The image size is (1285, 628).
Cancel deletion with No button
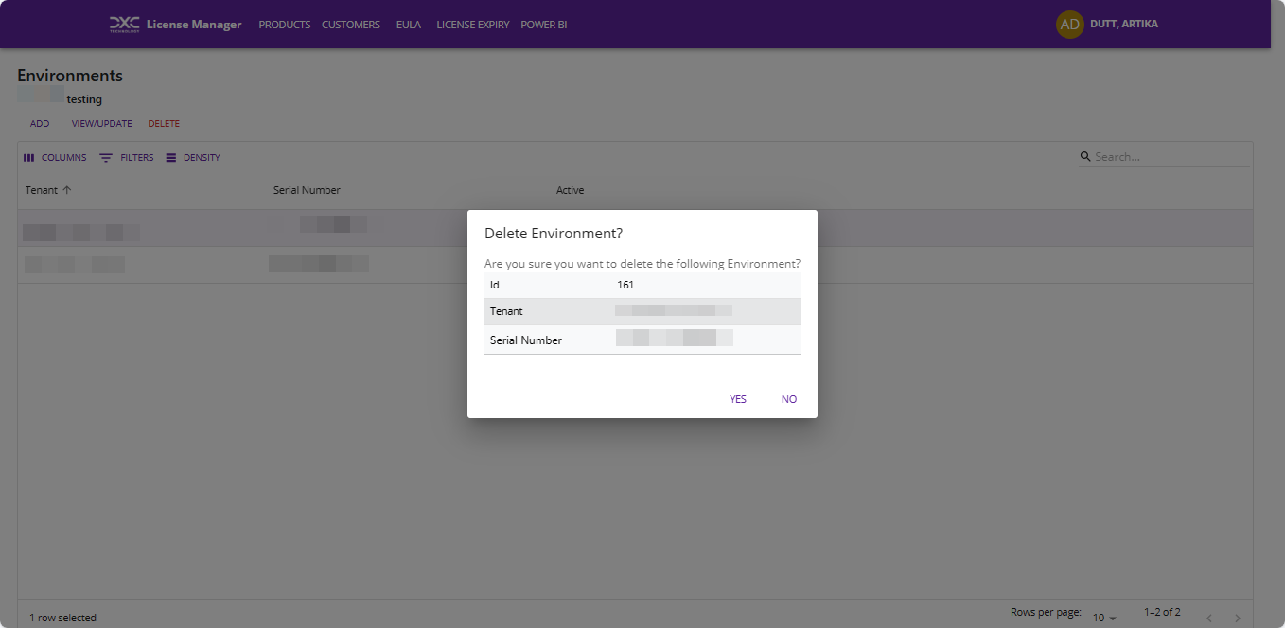click(x=788, y=399)
